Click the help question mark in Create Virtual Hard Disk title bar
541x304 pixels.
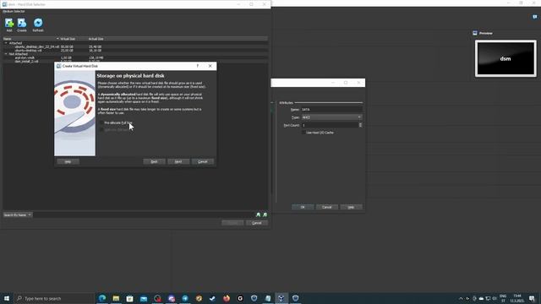click(197, 66)
